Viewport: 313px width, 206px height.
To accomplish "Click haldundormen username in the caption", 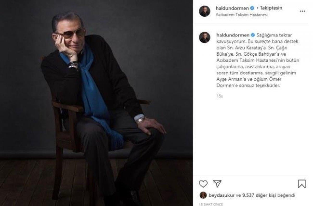I will point(232,35).
